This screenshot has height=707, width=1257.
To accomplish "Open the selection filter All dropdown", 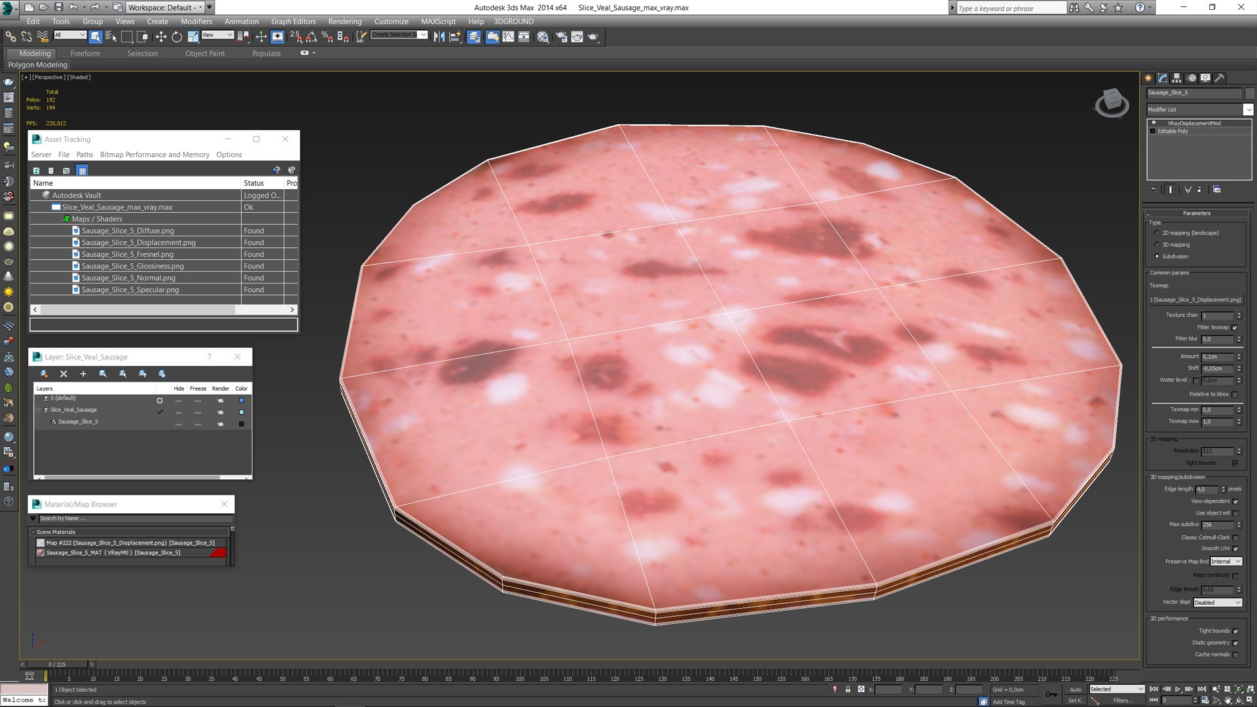I will [x=69, y=35].
